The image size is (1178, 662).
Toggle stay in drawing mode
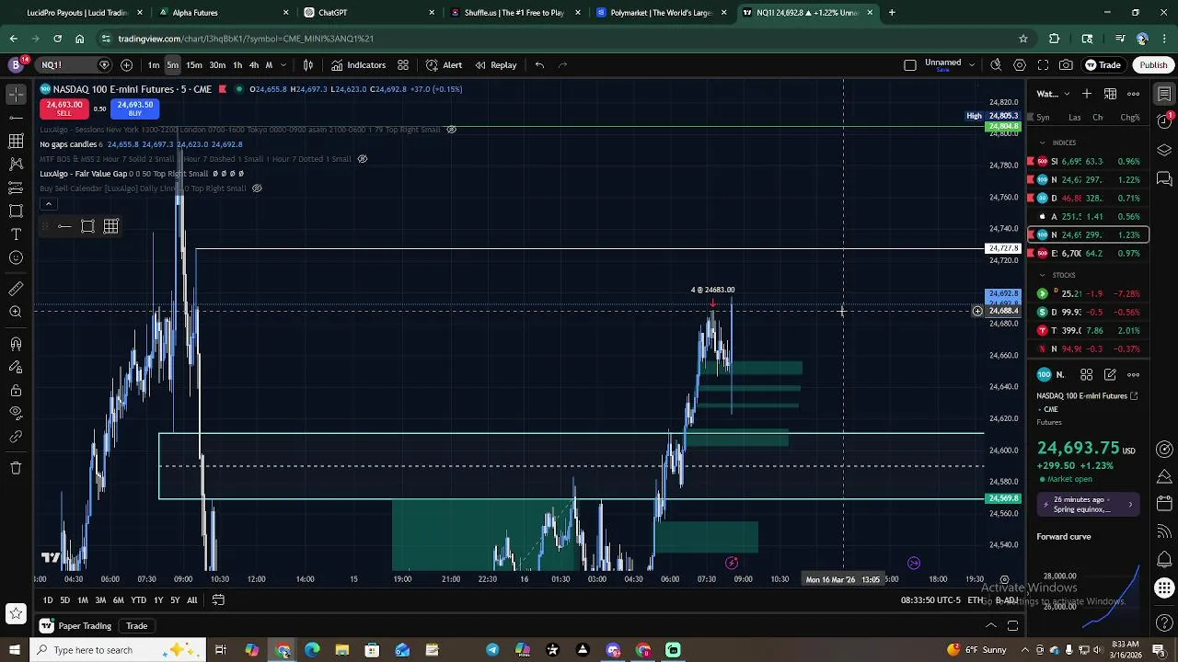coord(16,367)
